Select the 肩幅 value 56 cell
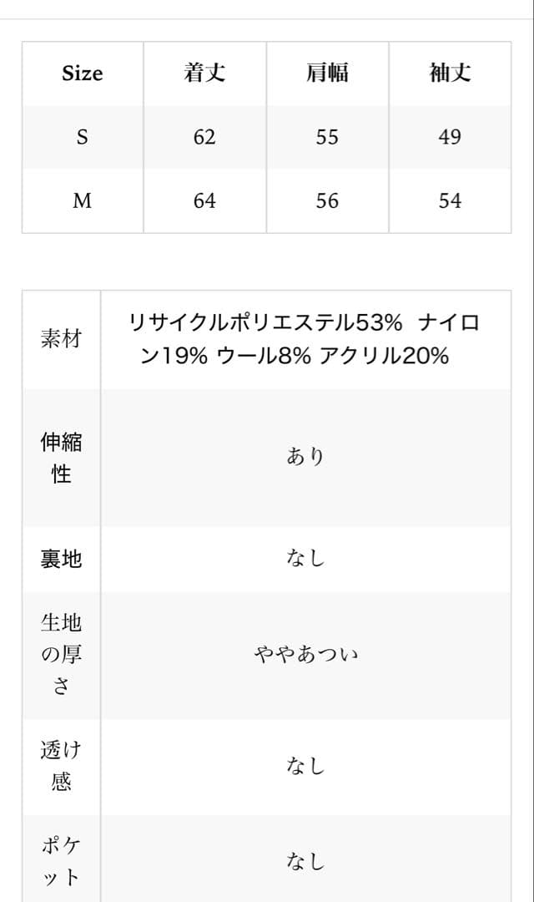The width and height of the screenshot is (534, 902). (x=327, y=201)
